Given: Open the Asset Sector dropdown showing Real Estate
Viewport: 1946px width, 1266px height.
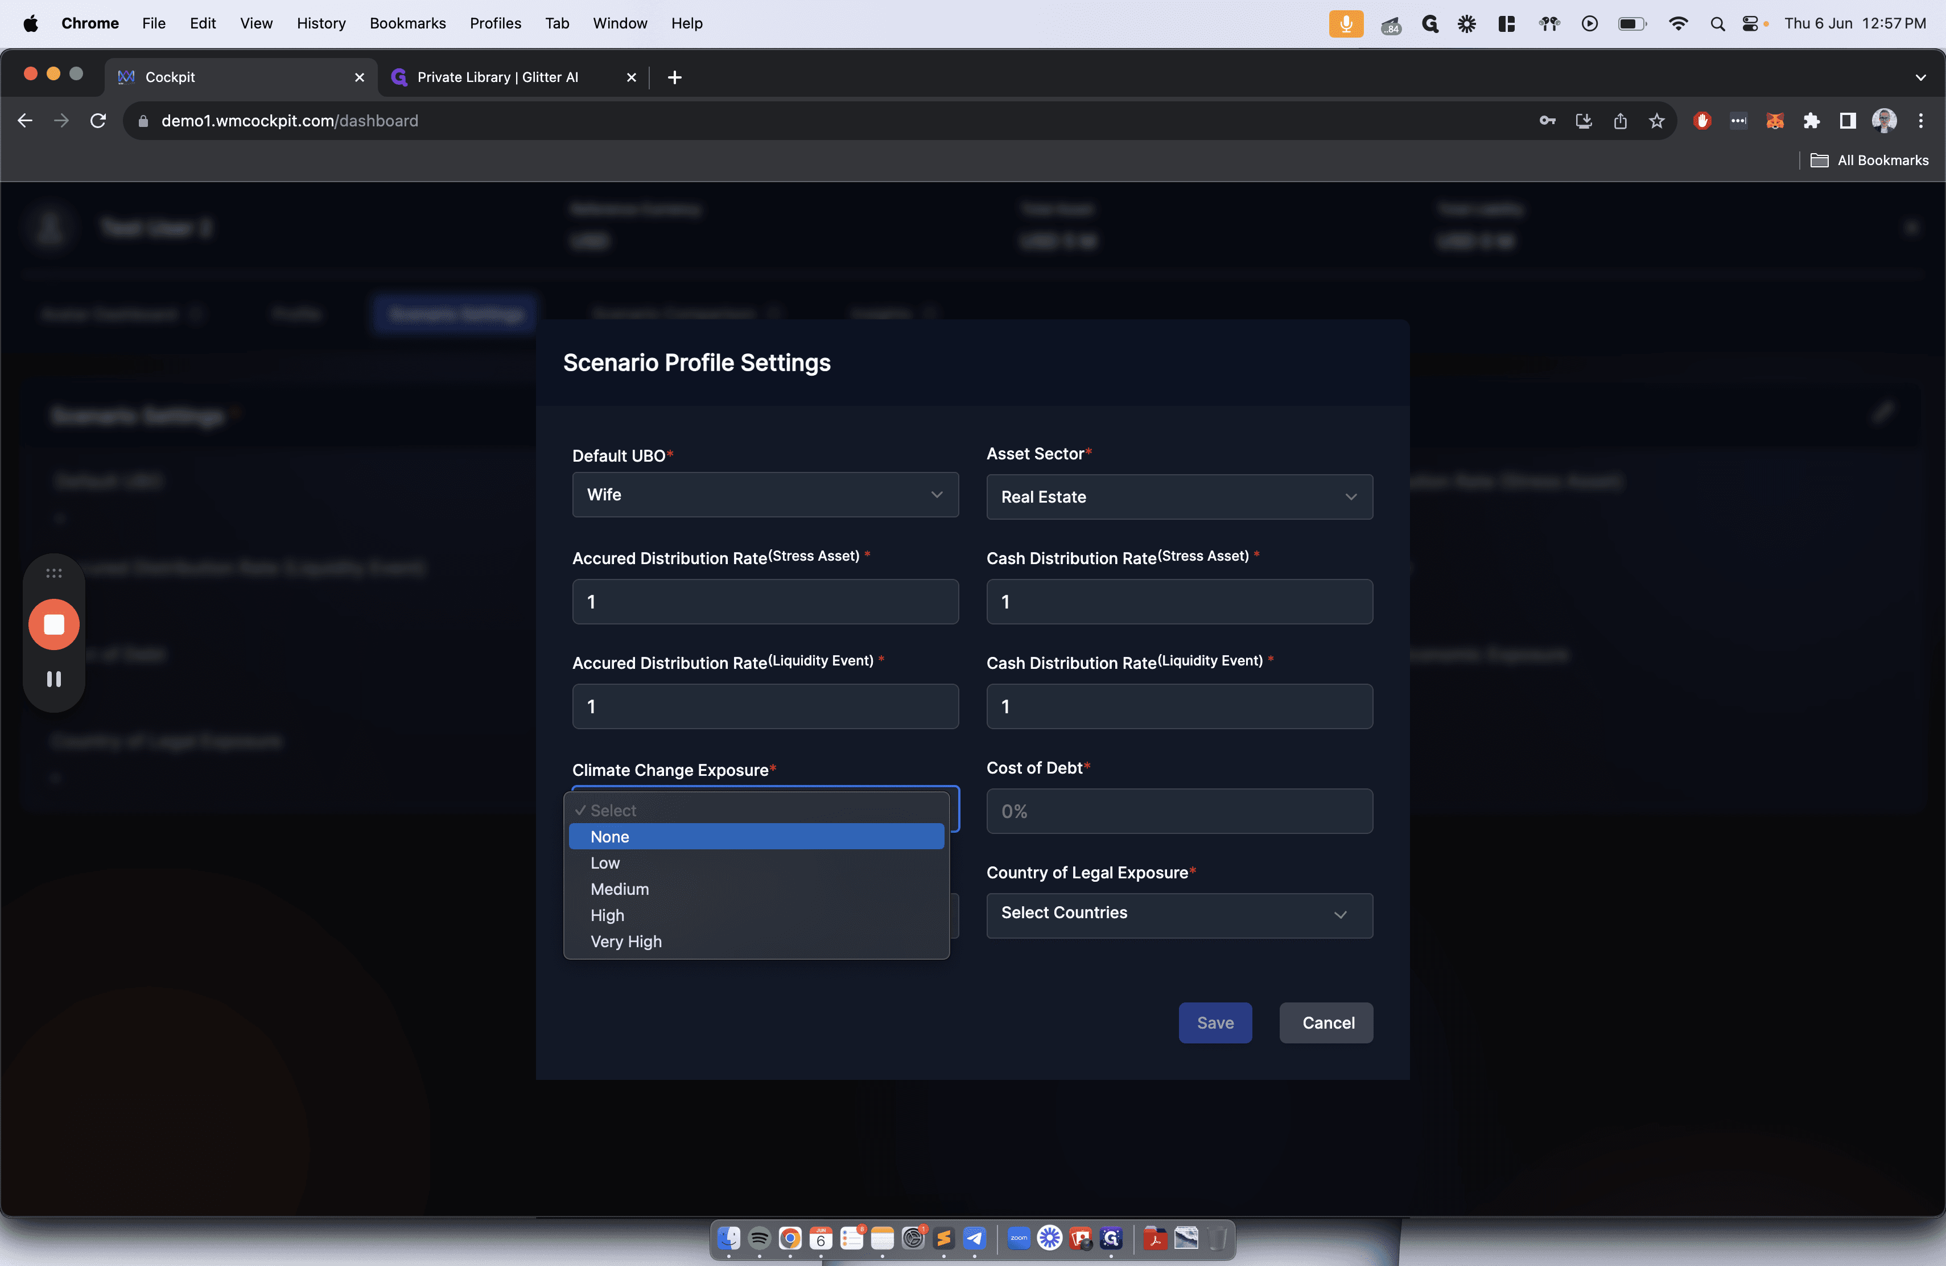Looking at the screenshot, I should pos(1180,498).
